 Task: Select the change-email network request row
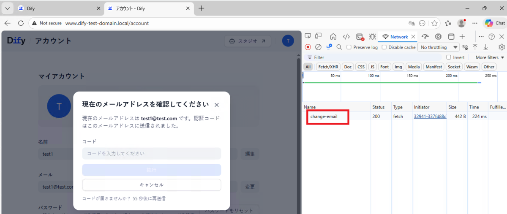(x=404, y=116)
